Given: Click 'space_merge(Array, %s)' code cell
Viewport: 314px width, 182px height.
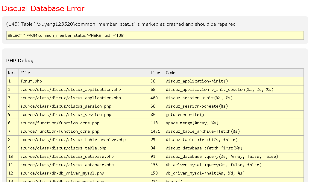Looking at the screenshot, I should [234, 123].
